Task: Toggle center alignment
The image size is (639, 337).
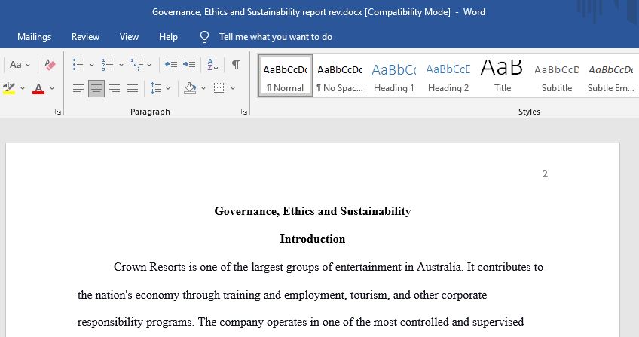Action: 96,88
